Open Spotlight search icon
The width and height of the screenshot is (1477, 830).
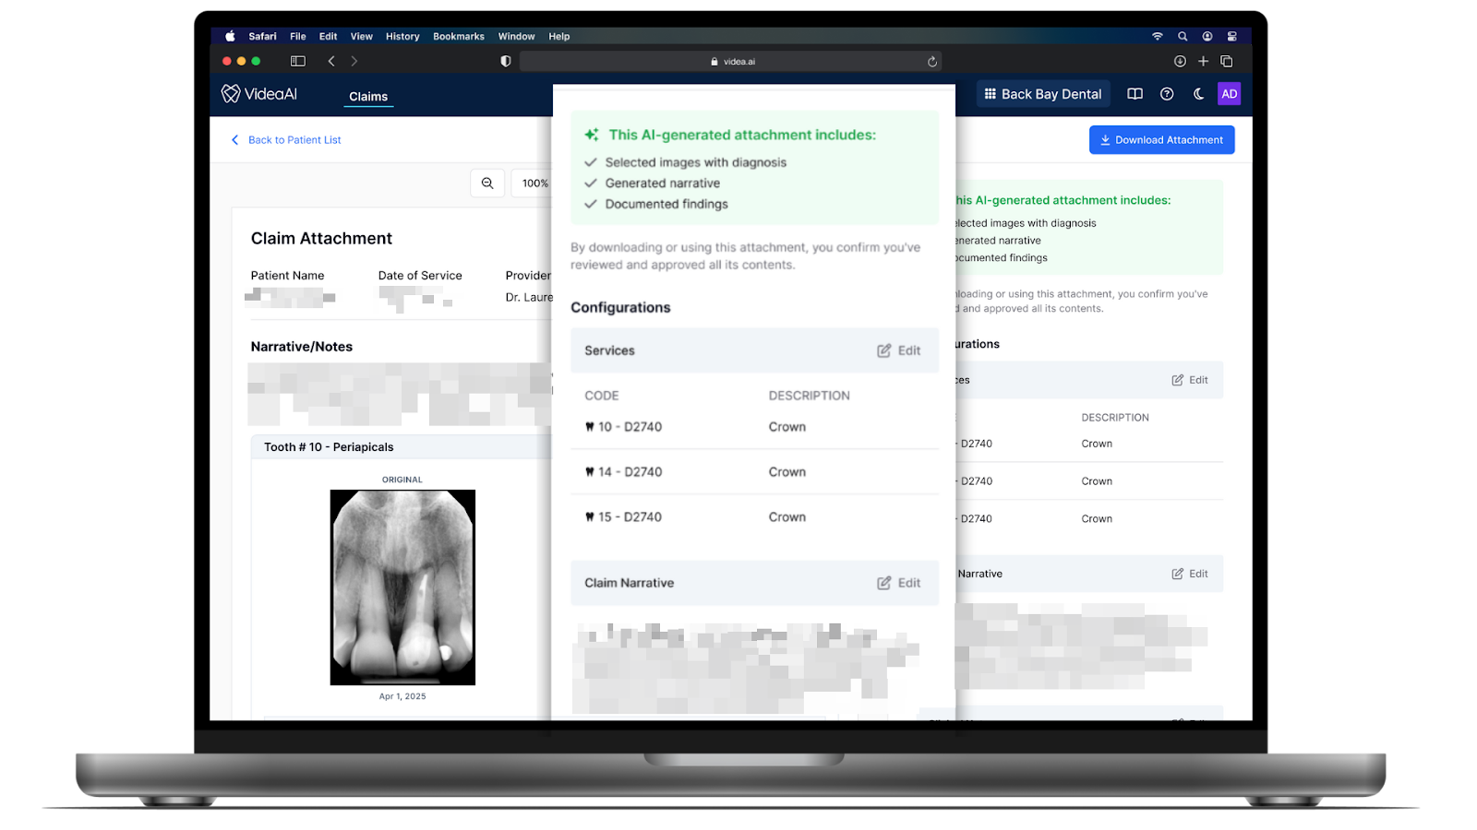point(1183,36)
